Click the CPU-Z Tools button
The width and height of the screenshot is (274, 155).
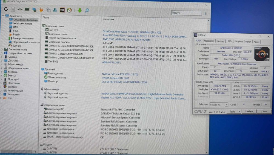click(x=232, y=112)
